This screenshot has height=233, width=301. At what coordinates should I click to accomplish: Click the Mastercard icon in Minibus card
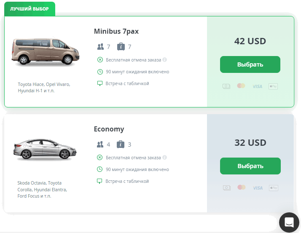point(241,86)
